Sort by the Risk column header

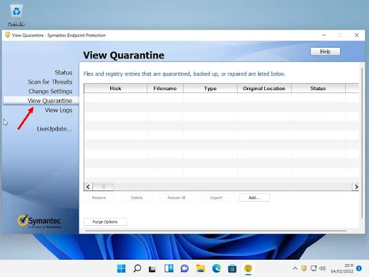point(115,89)
